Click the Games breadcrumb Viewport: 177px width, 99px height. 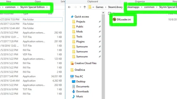point(100,7)
